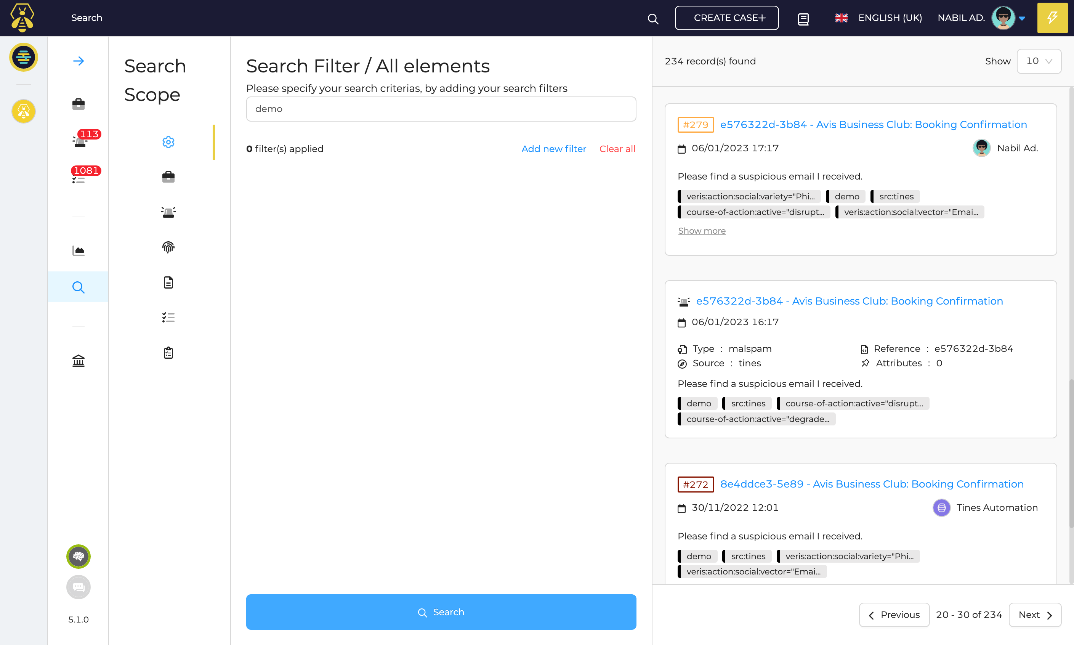Image resolution: width=1074 pixels, height=645 pixels.
Task: Click the blue Search button
Action: click(441, 611)
